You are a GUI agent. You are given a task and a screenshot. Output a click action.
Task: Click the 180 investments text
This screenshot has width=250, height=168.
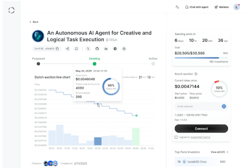click(x=219, y=62)
